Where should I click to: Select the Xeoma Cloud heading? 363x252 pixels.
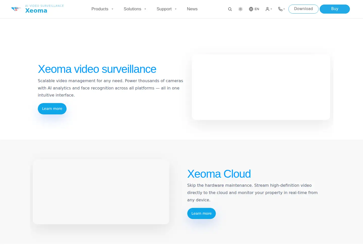pyautogui.click(x=219, y=174)
